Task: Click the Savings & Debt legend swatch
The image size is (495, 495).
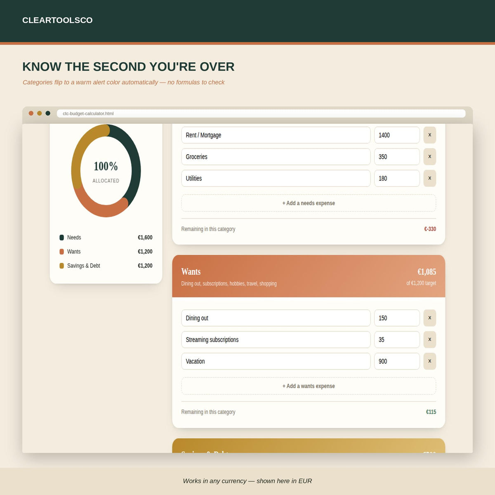Action: point(62,266)
